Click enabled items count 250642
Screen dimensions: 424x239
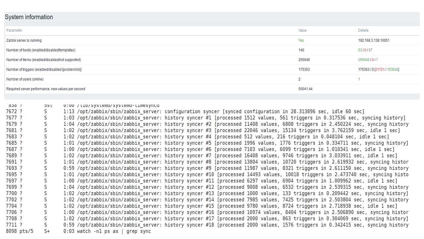click(364, 60)
